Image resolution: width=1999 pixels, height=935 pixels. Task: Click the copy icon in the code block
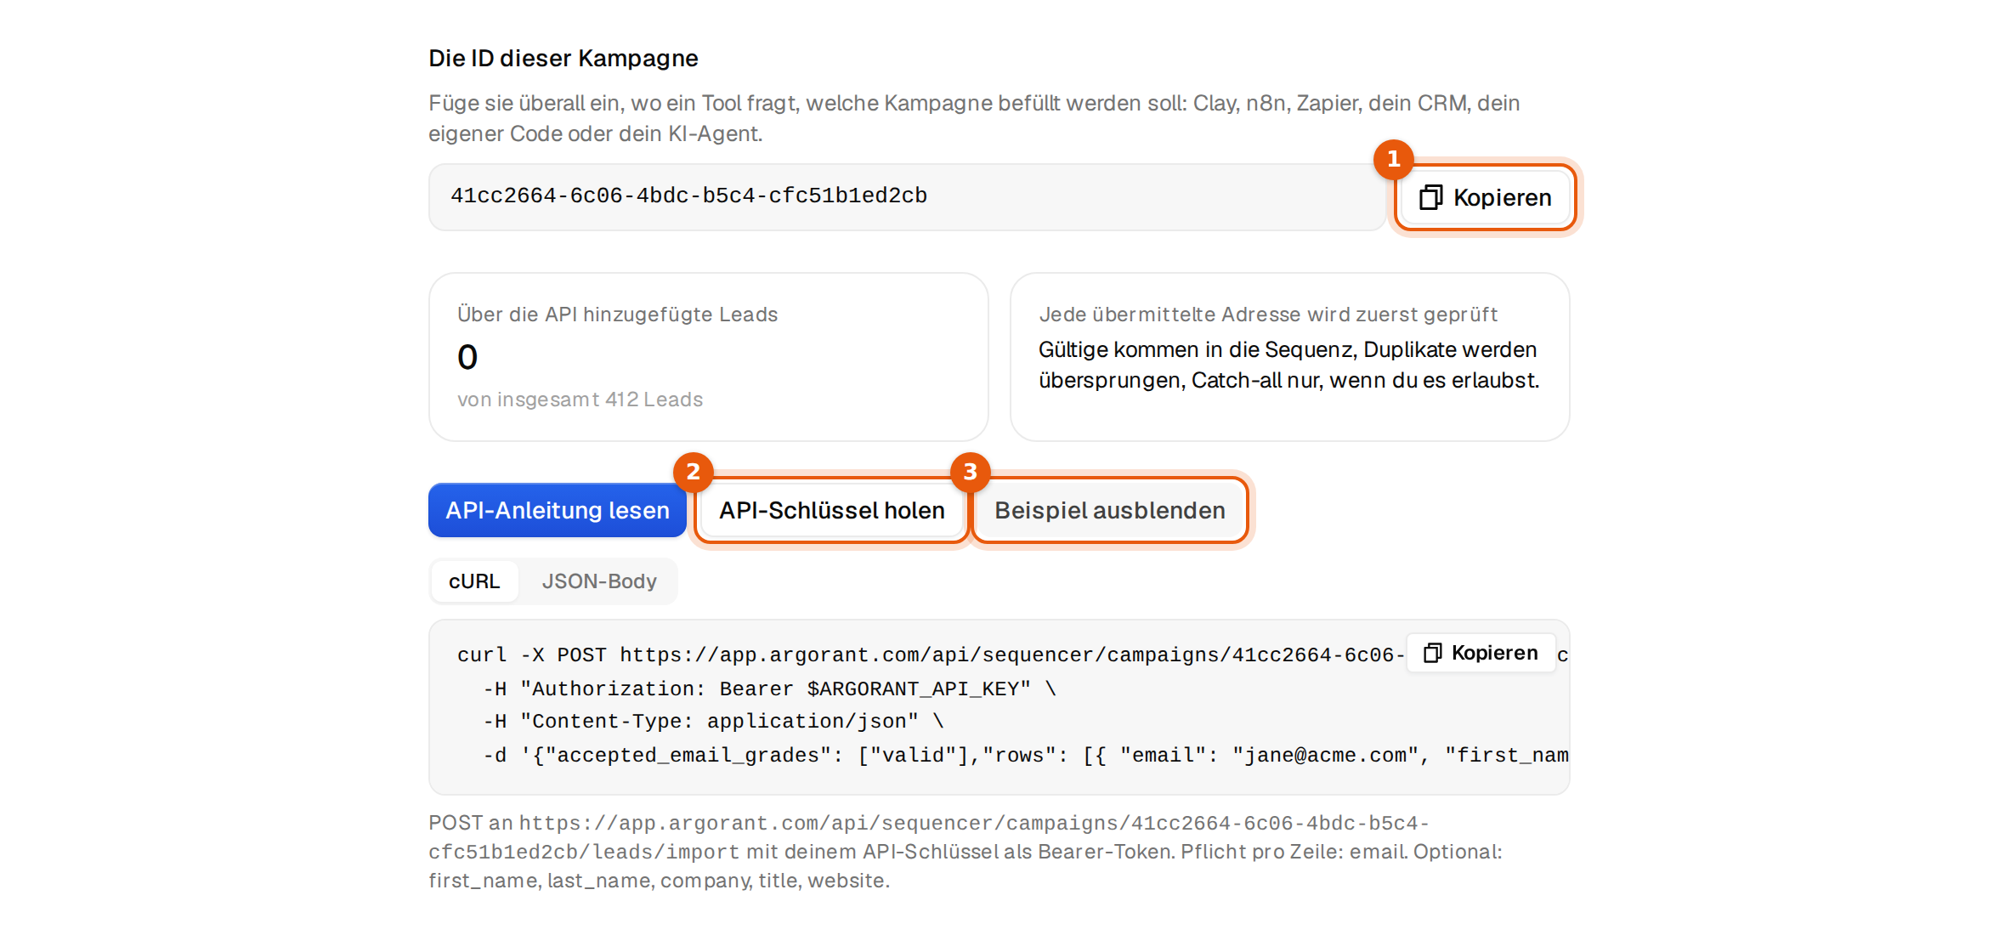(1433, 653)
